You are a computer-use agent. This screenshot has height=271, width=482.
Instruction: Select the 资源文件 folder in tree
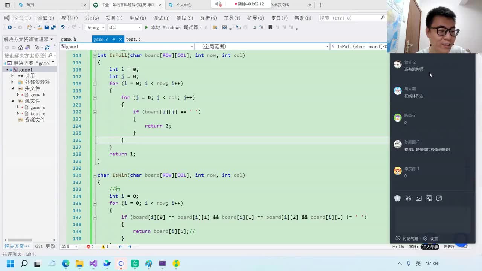point(35,120)
